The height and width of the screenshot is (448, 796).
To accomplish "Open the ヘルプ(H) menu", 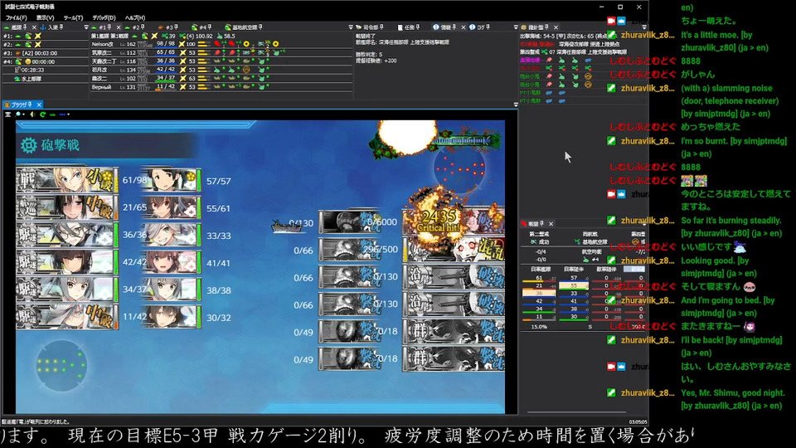I will tap(135, 17).
